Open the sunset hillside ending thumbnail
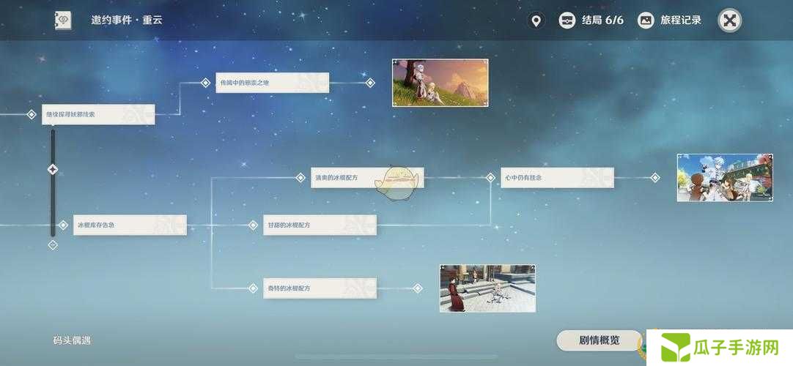The width and height of the screenshot is (793, 366). coord(440,83)
